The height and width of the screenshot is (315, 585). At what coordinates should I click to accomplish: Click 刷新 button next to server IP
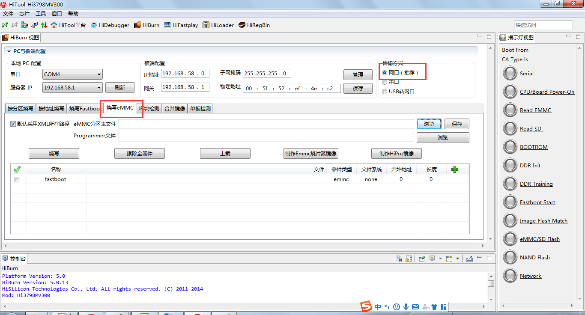(x=120, y=87)
